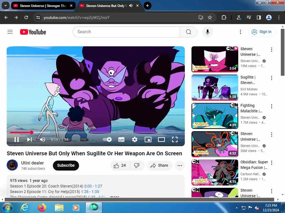Launch Internet Explorer from taskbar
The height and width of the screenshot is (213, 285).
coord(25,207)
